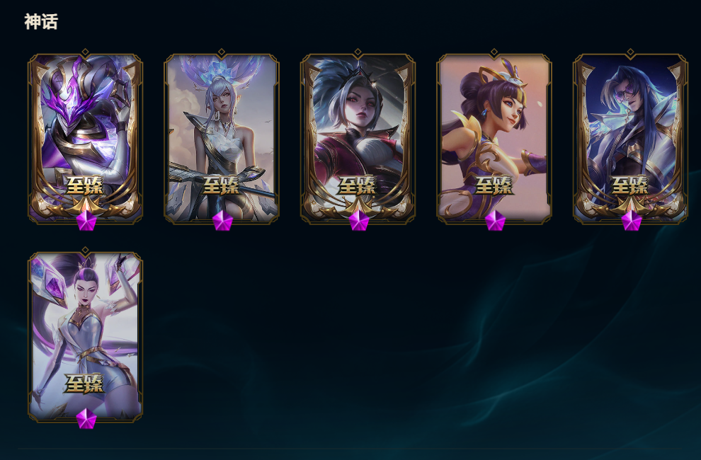Click the purple gem under the purple-masked skin
Image resolution: width=701 pixels, height=460 pixels.
click(86, 221)
